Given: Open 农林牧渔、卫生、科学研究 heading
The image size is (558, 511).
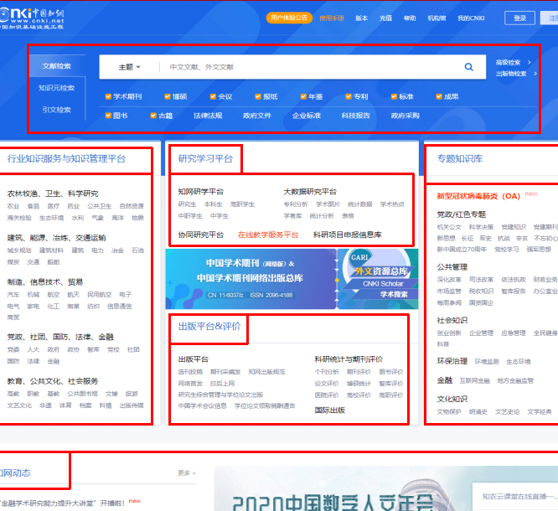Looking at the screenshot, I should click(x=53, y=194).
